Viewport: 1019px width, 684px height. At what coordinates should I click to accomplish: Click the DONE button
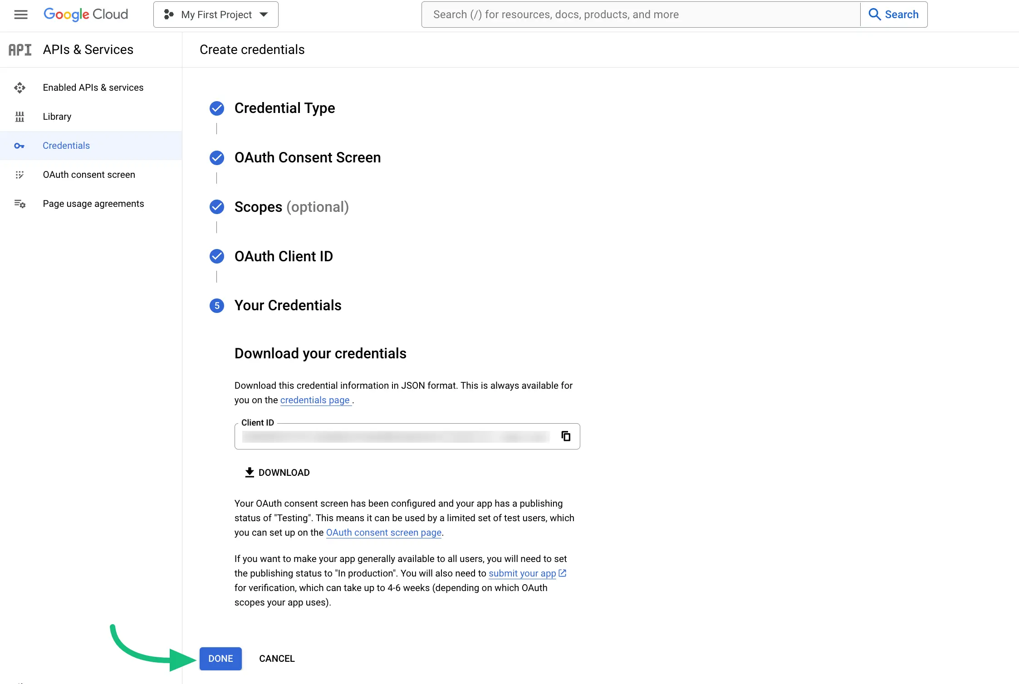[x=220, y=658]
